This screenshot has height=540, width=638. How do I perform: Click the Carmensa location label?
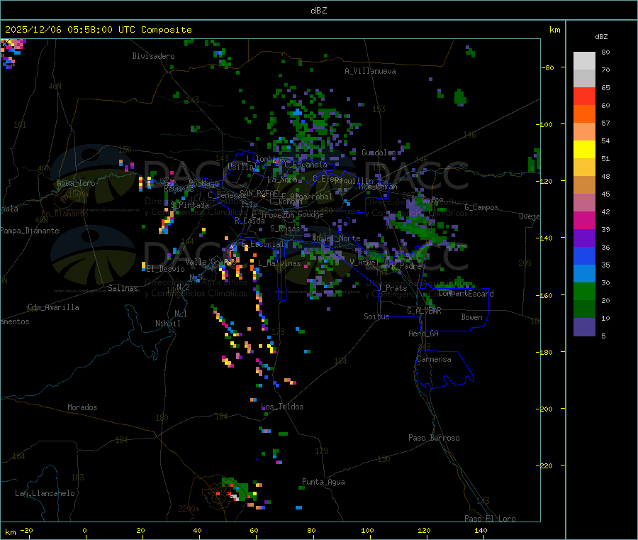(434, 360)
